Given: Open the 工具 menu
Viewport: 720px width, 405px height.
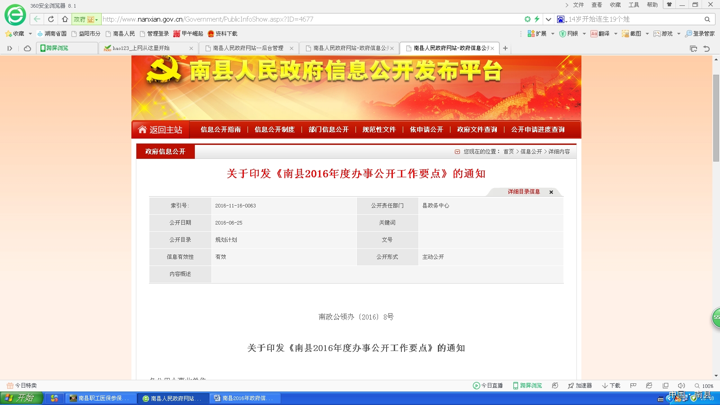Looking at the screenshot, I should pos(634,5).
